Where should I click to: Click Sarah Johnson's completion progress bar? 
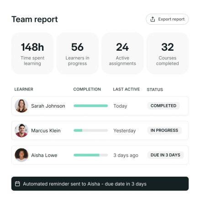(91, 106)
